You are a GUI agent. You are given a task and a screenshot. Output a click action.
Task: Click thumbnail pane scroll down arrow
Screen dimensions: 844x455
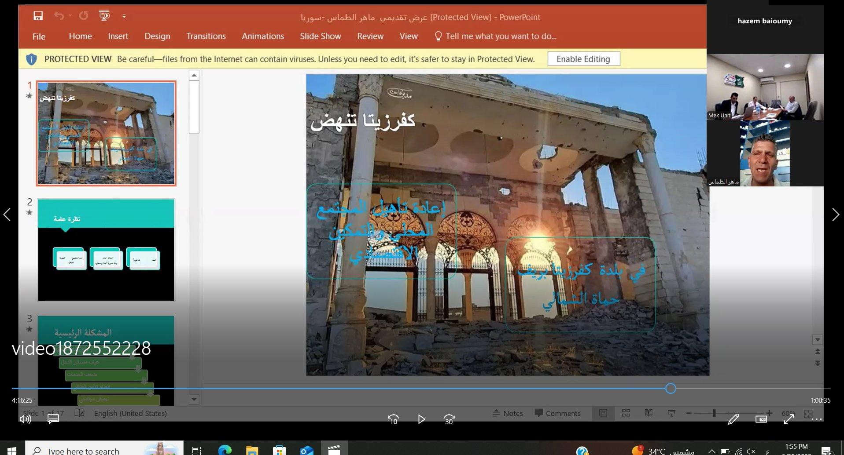point(194,400)
